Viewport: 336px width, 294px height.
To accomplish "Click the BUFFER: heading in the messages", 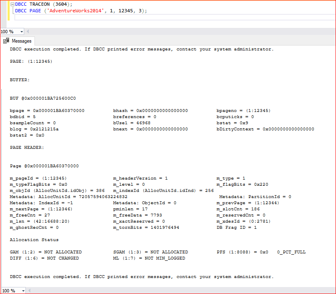I will (20, 80).
